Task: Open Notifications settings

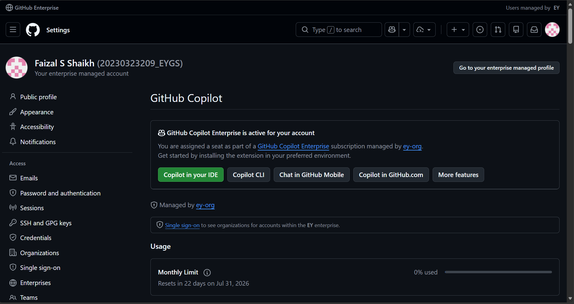Action: [x=38, y=142]
